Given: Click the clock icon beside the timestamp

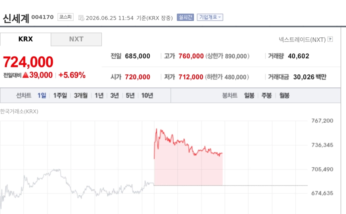Looking at the screenshot, I should click(81, 18).
